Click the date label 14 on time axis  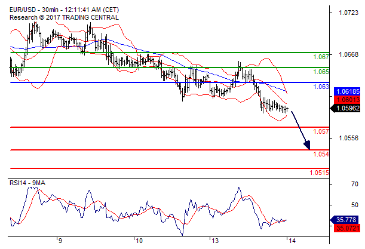pos(292,241)
